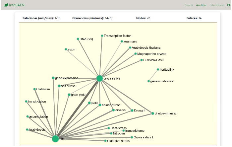Select the photosynthesis node
This screenshot has height=147, width=232.
[x=153, y=113]
